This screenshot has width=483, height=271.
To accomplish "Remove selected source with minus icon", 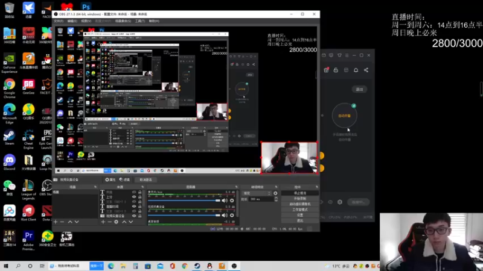I will tap(109, 222).
